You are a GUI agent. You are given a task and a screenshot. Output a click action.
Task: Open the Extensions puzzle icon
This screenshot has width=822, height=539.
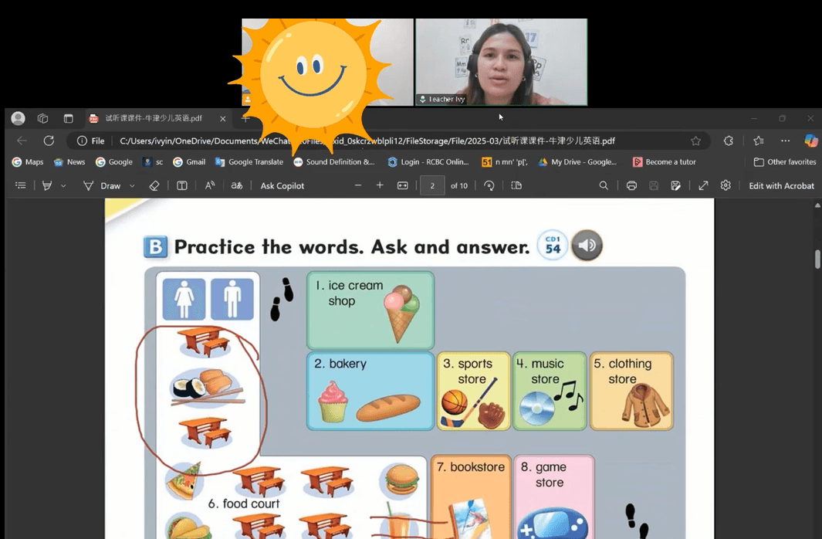[728, 141]
